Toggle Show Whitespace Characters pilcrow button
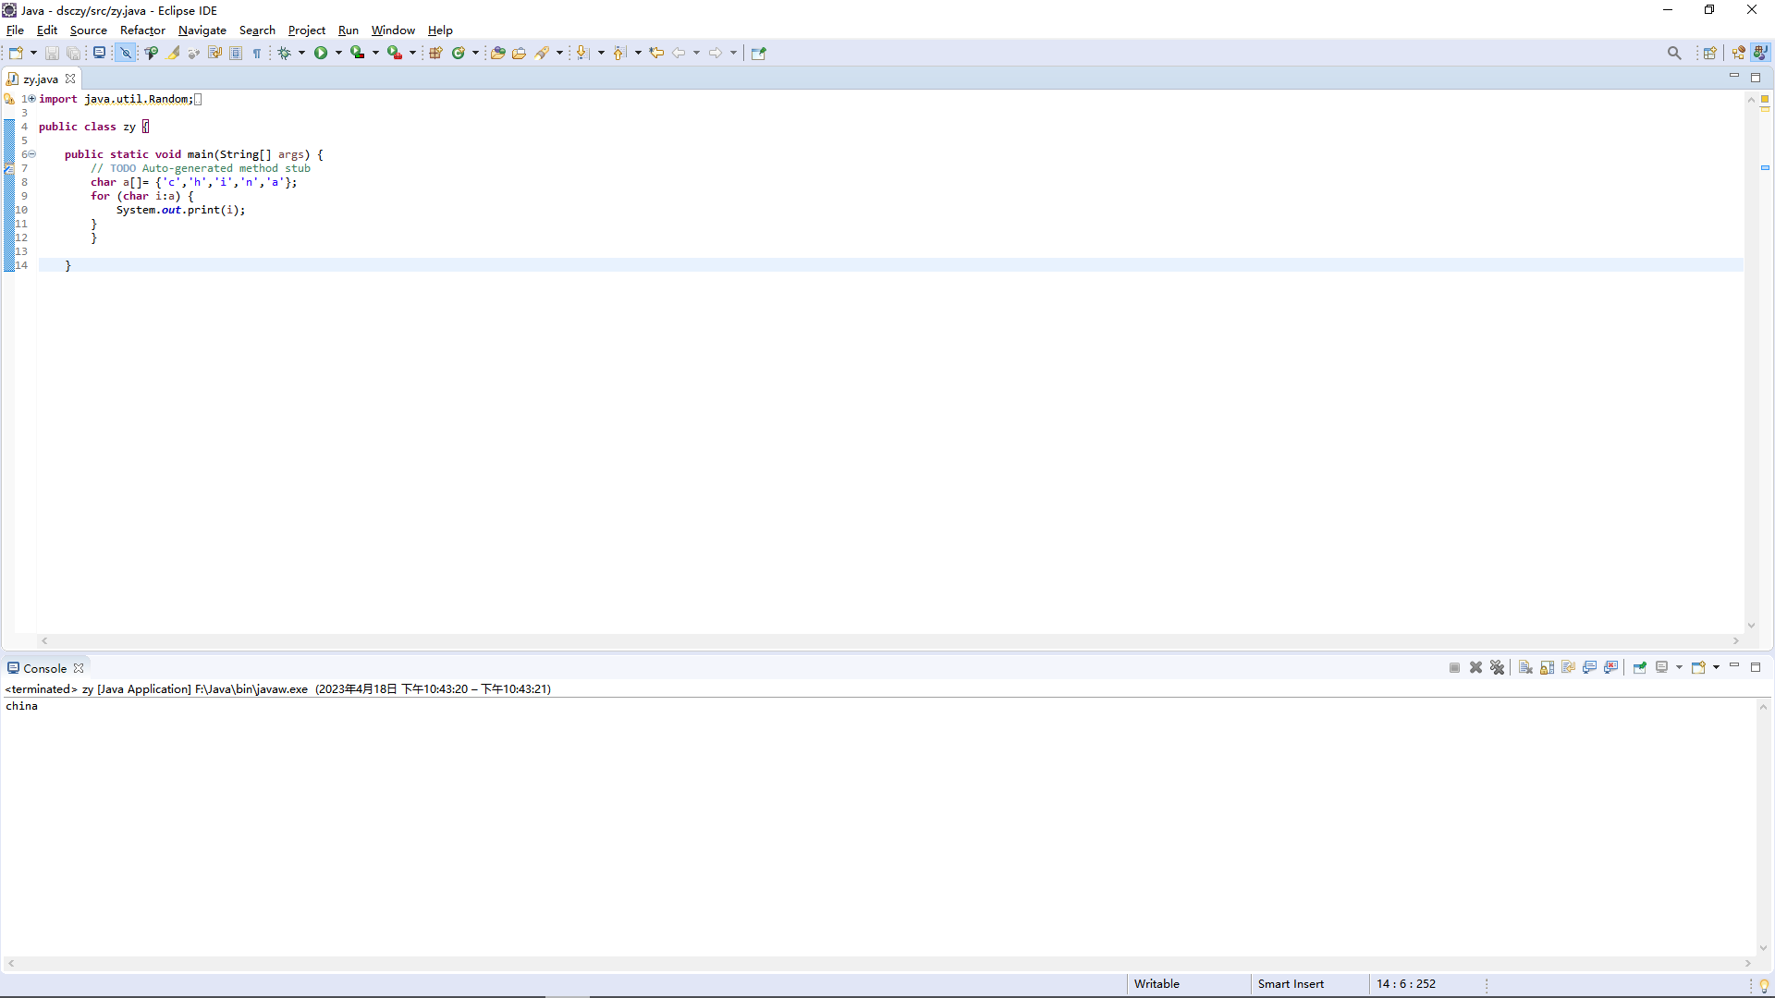The height and width of the screenshot is (998, 1775). 257,53
